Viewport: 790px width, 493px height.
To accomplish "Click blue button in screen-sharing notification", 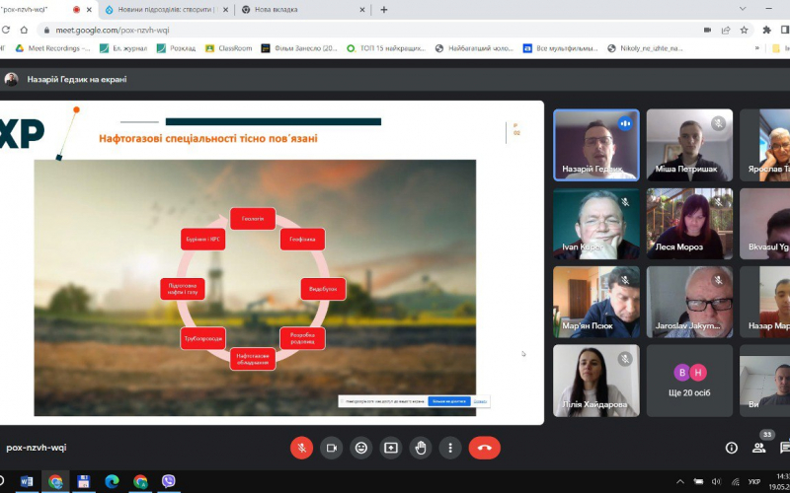I will [x=449, y=401].
